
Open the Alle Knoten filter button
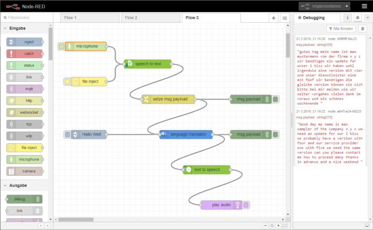pyautogui.click(x=341, y=29)
